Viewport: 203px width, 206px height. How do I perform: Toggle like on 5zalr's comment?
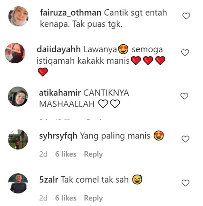[x=185, y=183]
